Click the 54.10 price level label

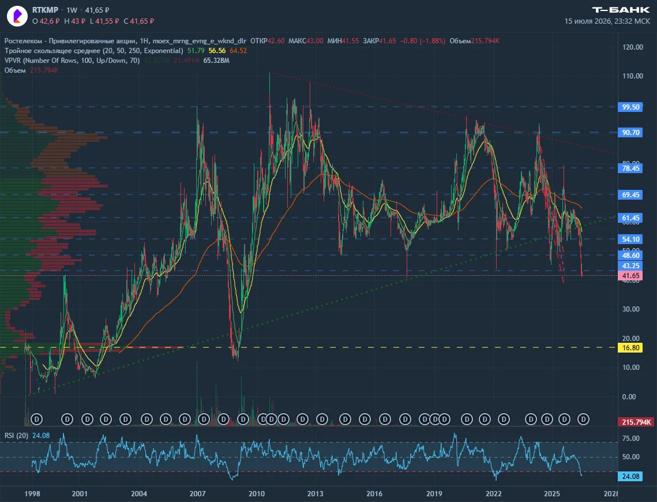point(630,239)
